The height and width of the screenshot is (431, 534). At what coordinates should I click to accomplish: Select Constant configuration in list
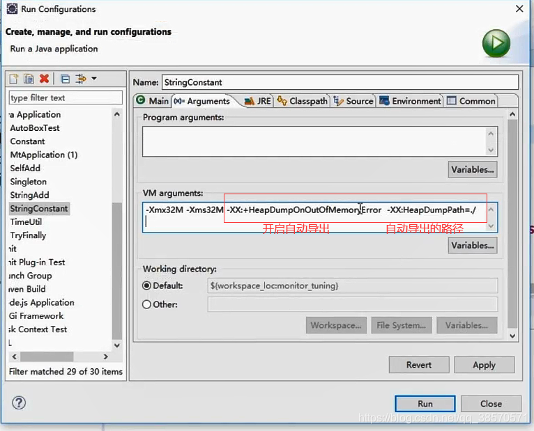tap(27, 141)
